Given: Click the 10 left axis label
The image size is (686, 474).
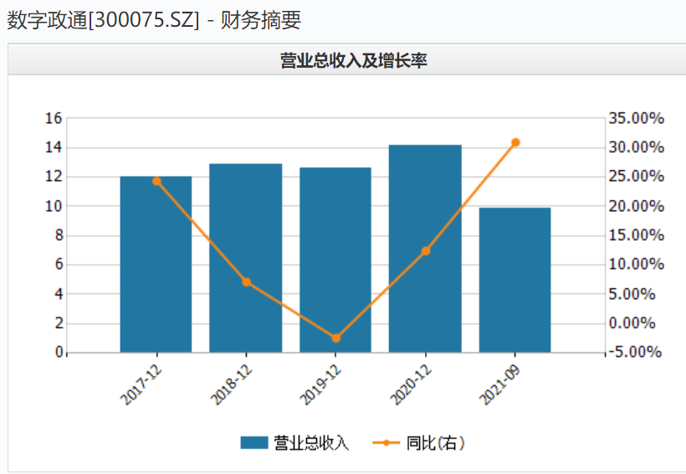Looking at the screenshot, I should coord(54,206).
